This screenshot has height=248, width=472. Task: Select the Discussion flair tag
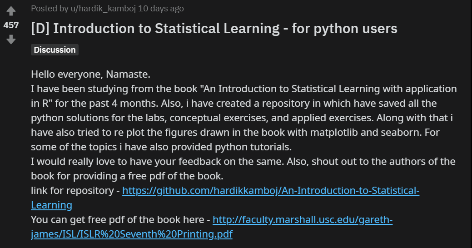[55, 50]
